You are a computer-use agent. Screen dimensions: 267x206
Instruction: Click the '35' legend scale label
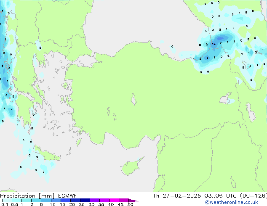click(101, 204)
